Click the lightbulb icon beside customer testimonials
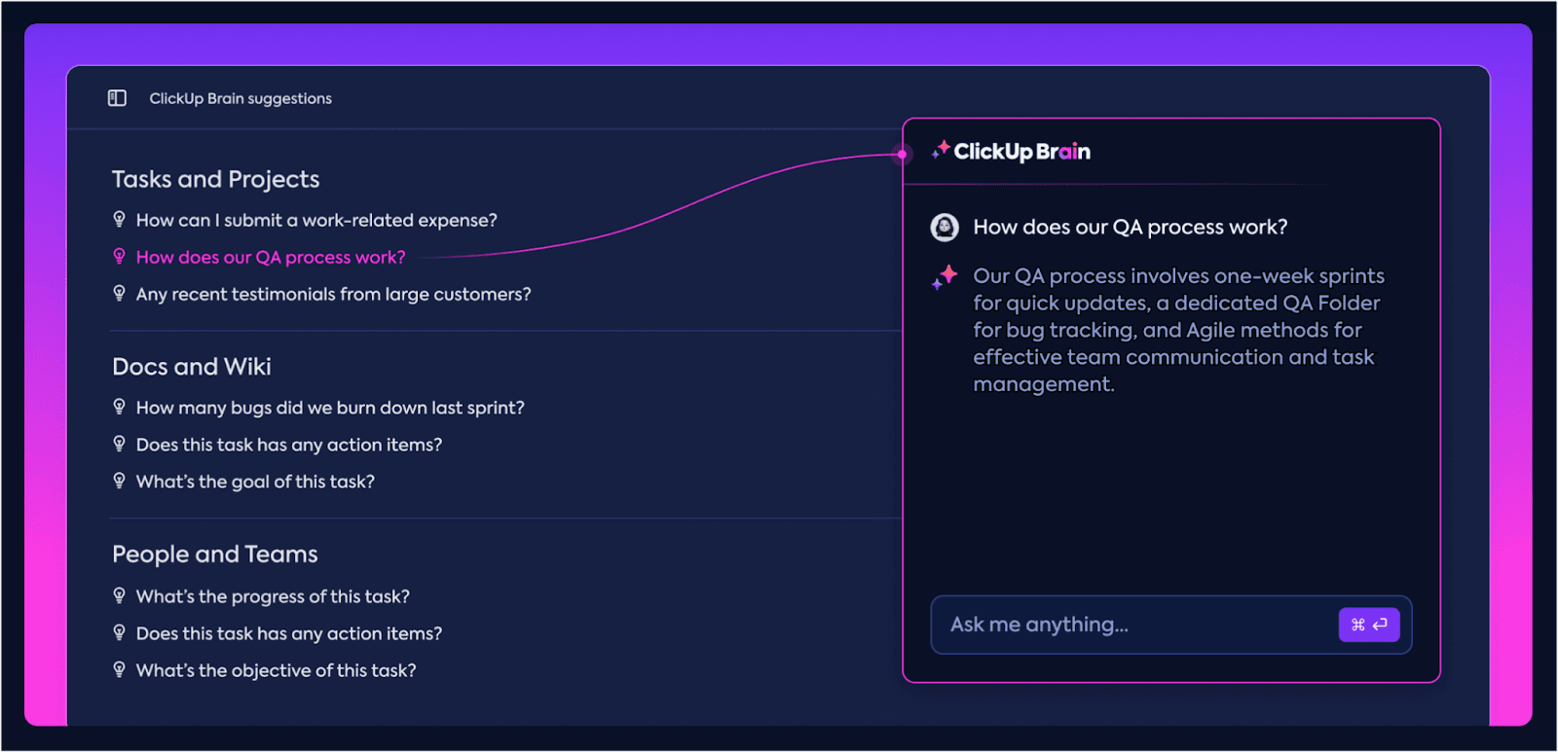Image resolution: width=1558 pixels, height=752 pixels. 119,294
